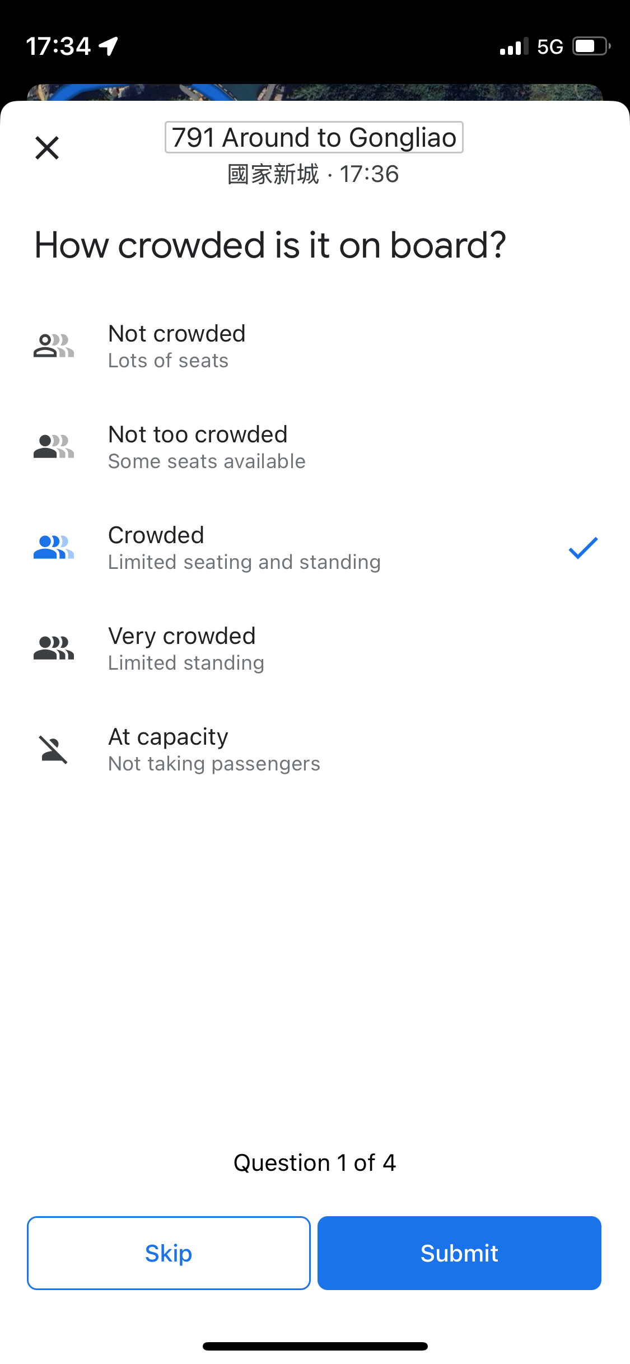Screen dimensions: 630x1364
Task: Select the Not too crowded option
Action: pos(315,447)
